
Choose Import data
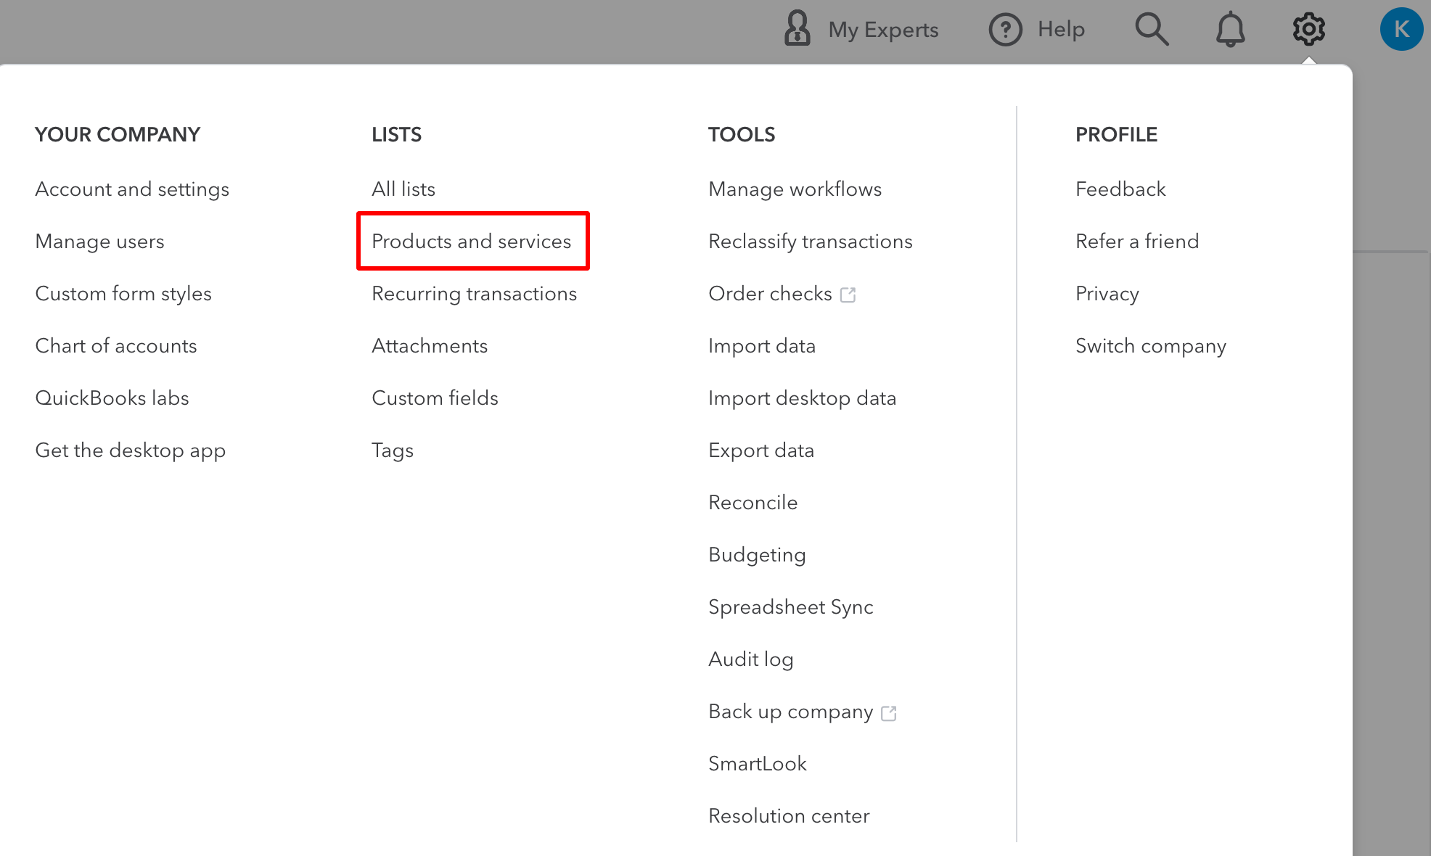click(762, 346)
